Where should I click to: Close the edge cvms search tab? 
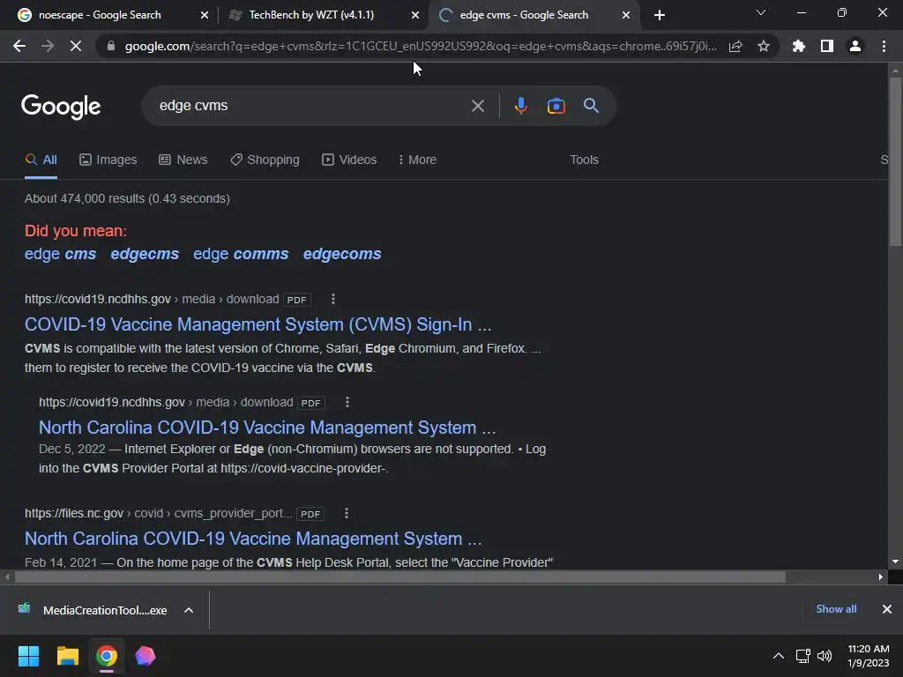[x=626, y=16]
